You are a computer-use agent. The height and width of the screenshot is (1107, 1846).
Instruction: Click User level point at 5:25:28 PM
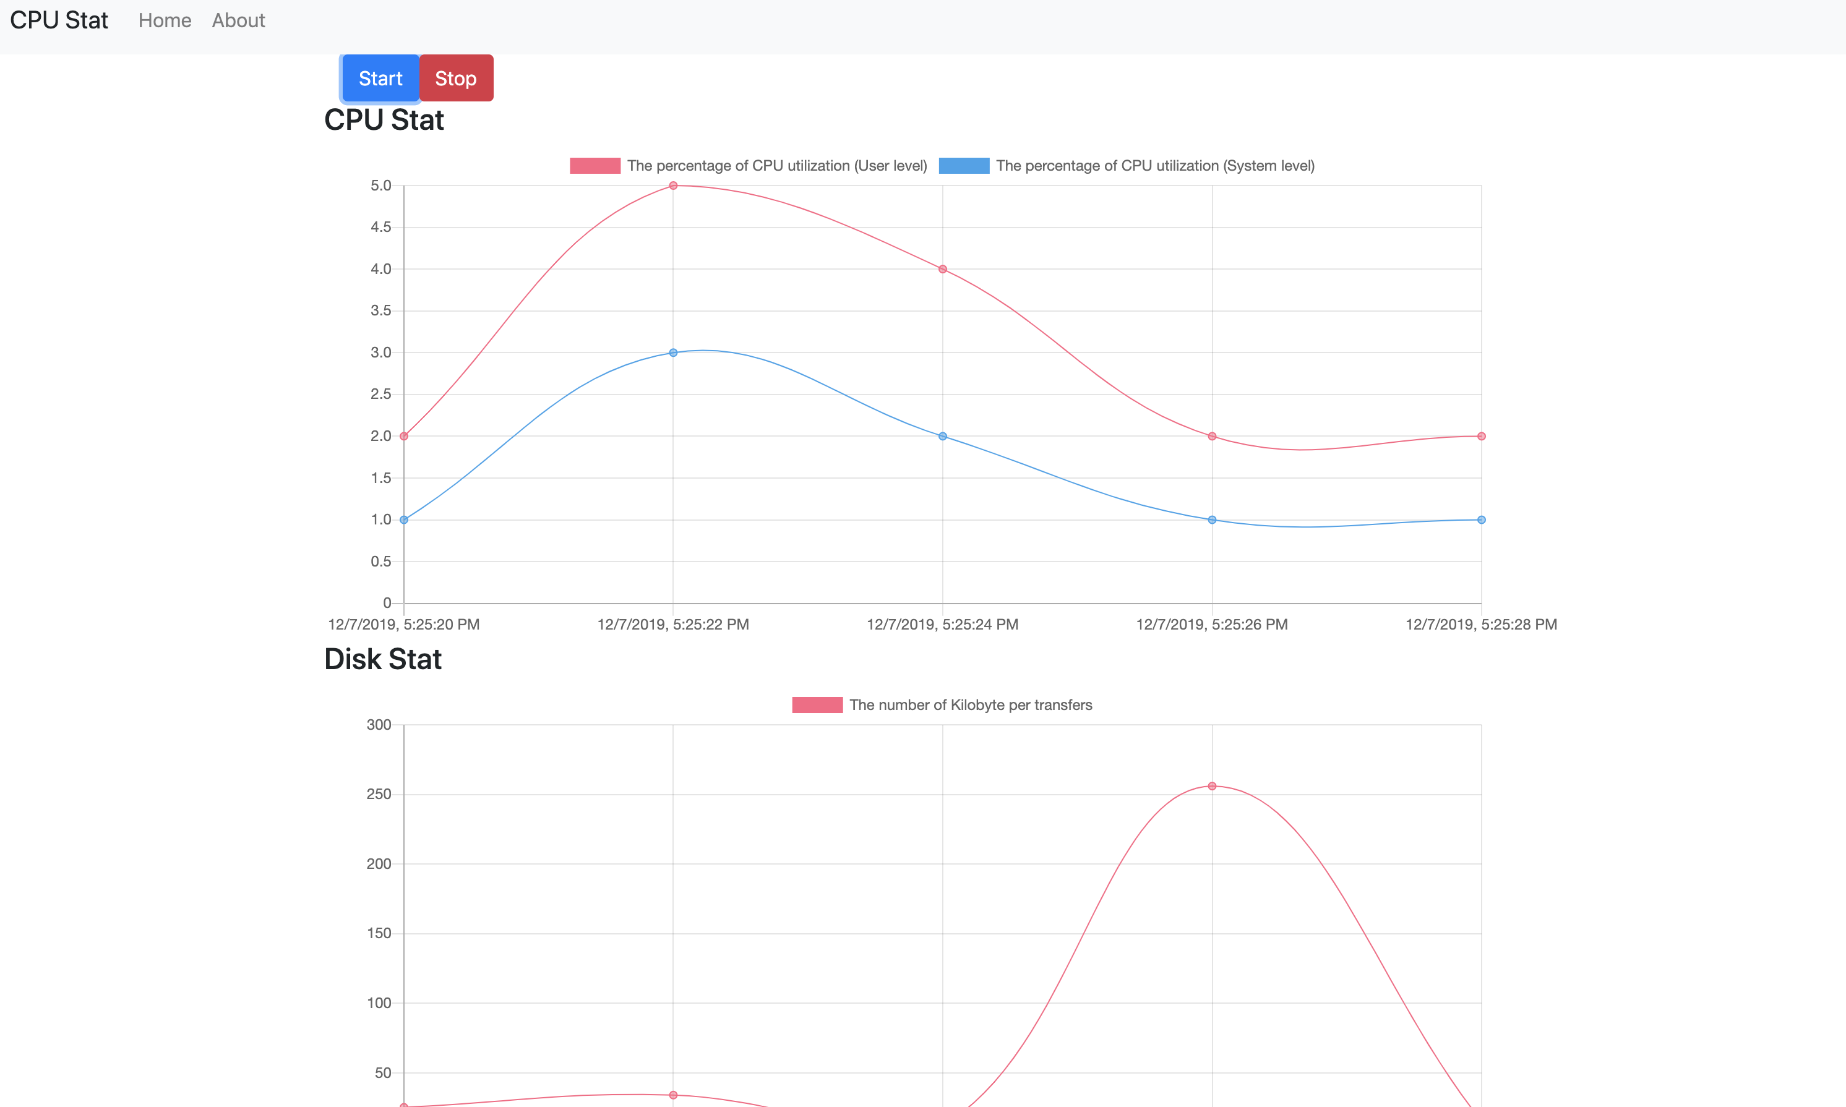pos(1481,437)
